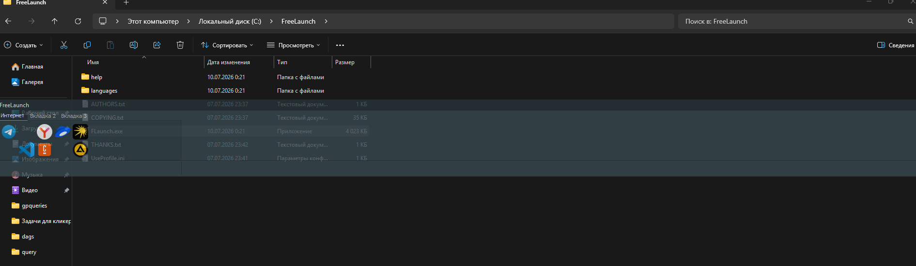The image size is (916, 266).
Task: Switch to the Вкладка 3 tab
Action: 74,116
